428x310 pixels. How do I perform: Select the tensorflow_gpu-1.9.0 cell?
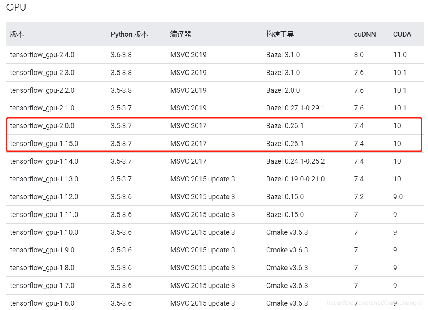click(x=42, y=250)
